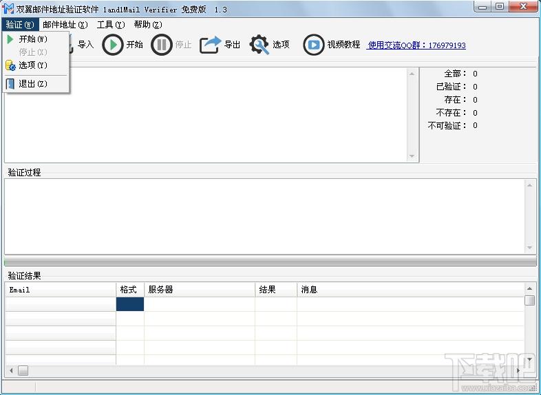
Task: Click the 不存在： count label
Action: click(x=452, y=113)
